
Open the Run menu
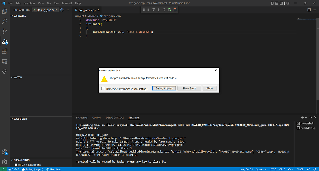pos(56,3)
